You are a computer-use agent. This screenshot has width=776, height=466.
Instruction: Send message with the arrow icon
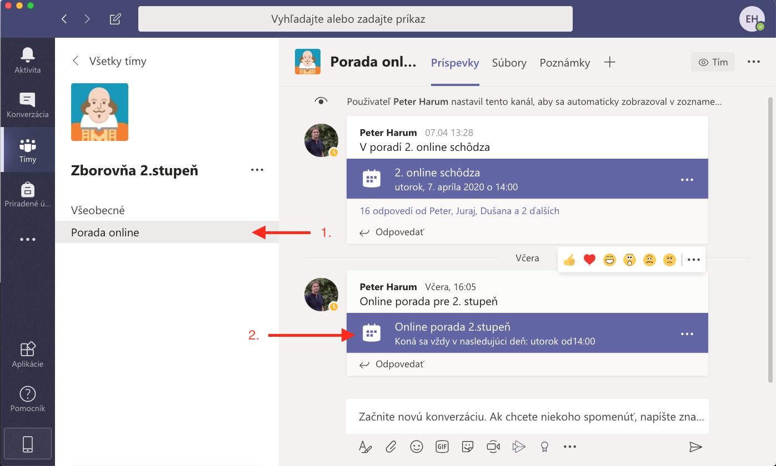pyautogui.click(x=695, y=447)
